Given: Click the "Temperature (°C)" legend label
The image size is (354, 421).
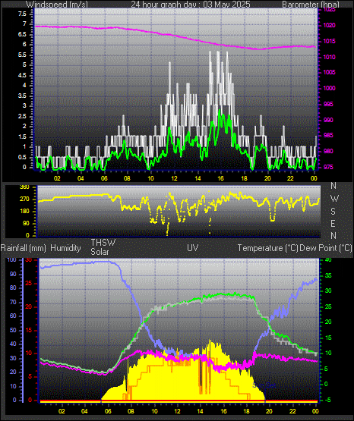Looking at the screenshot, I should tap(267, 248).
